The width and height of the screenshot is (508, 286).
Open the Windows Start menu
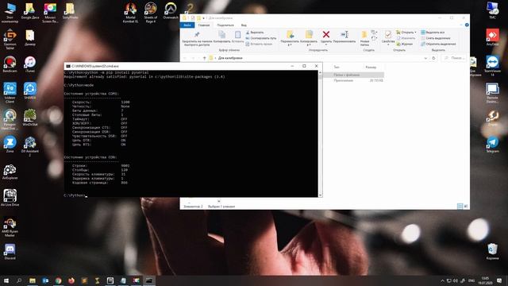(x=6, y=280)
